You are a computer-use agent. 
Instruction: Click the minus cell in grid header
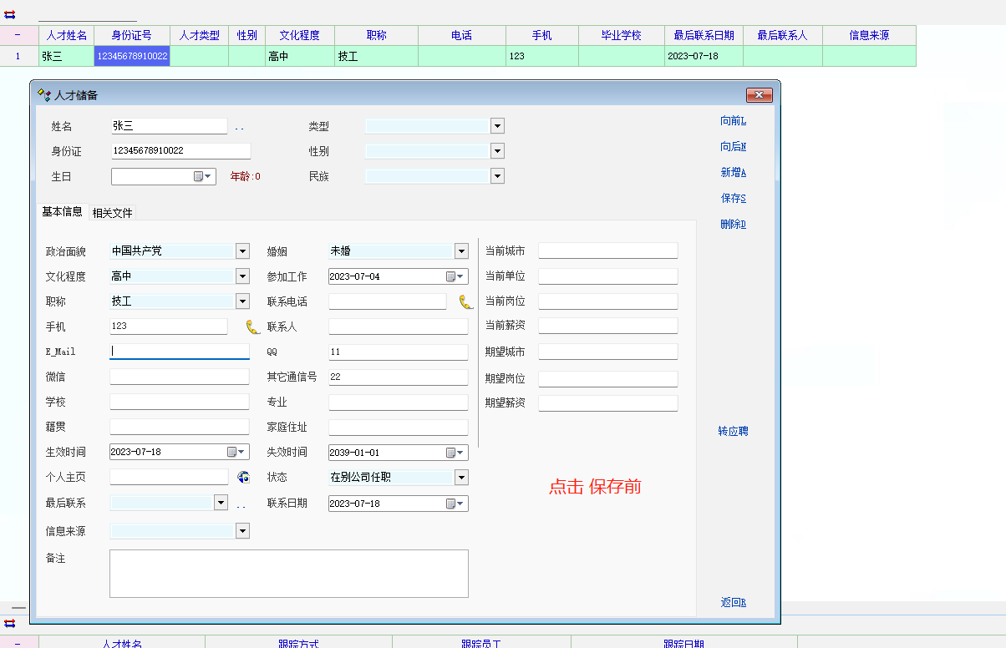18,35
